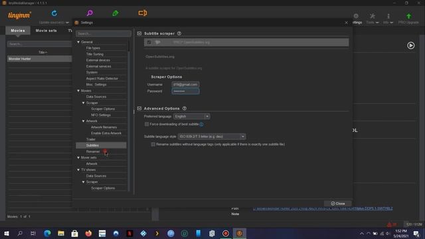Viewport: 425px width, 239px height.
Task: Collapse the Movies tree node
Action: pos(78,91)
